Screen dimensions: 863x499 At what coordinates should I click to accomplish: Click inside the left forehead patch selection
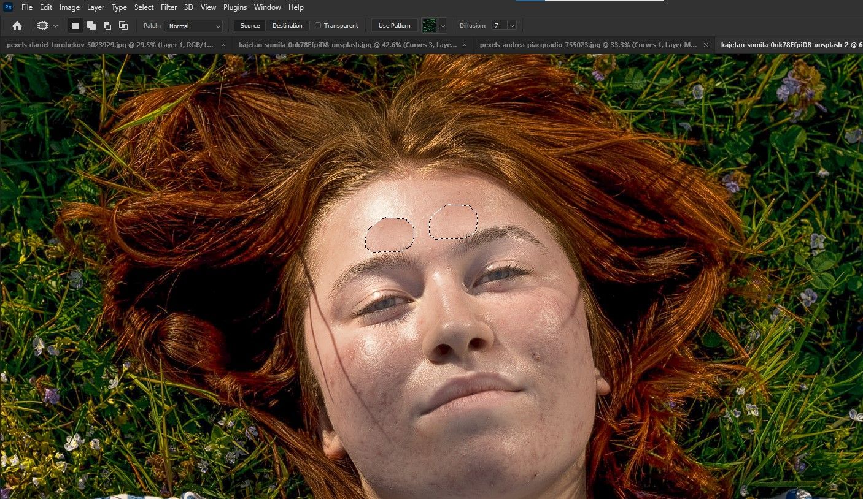pyautogui.click(x=390, y=235)
